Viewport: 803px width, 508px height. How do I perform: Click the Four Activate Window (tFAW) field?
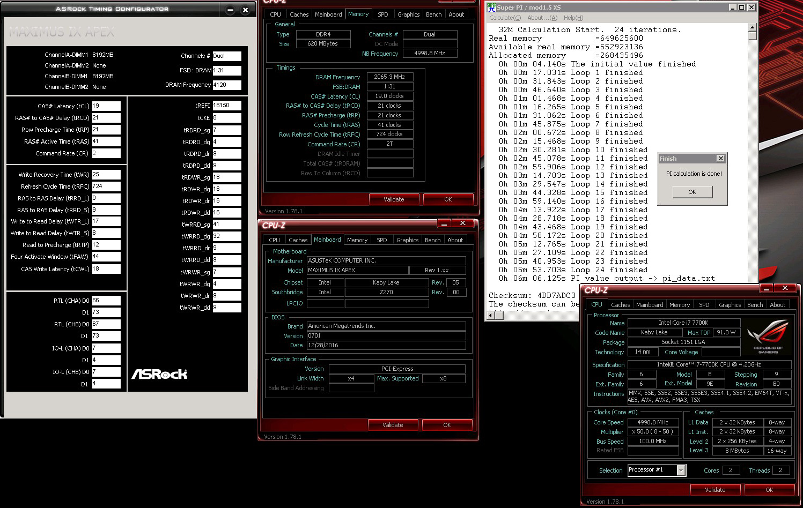106,257
